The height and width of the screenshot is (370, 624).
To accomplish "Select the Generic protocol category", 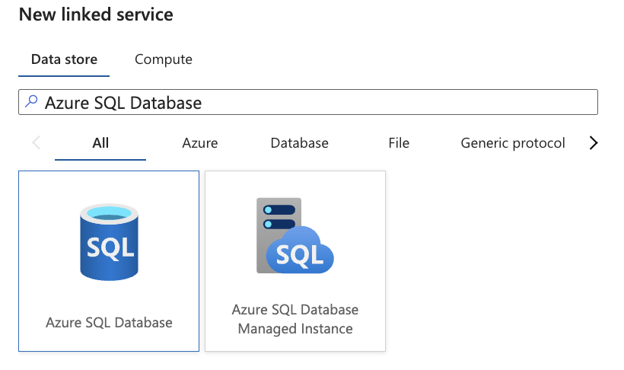I will click(513, 143).
